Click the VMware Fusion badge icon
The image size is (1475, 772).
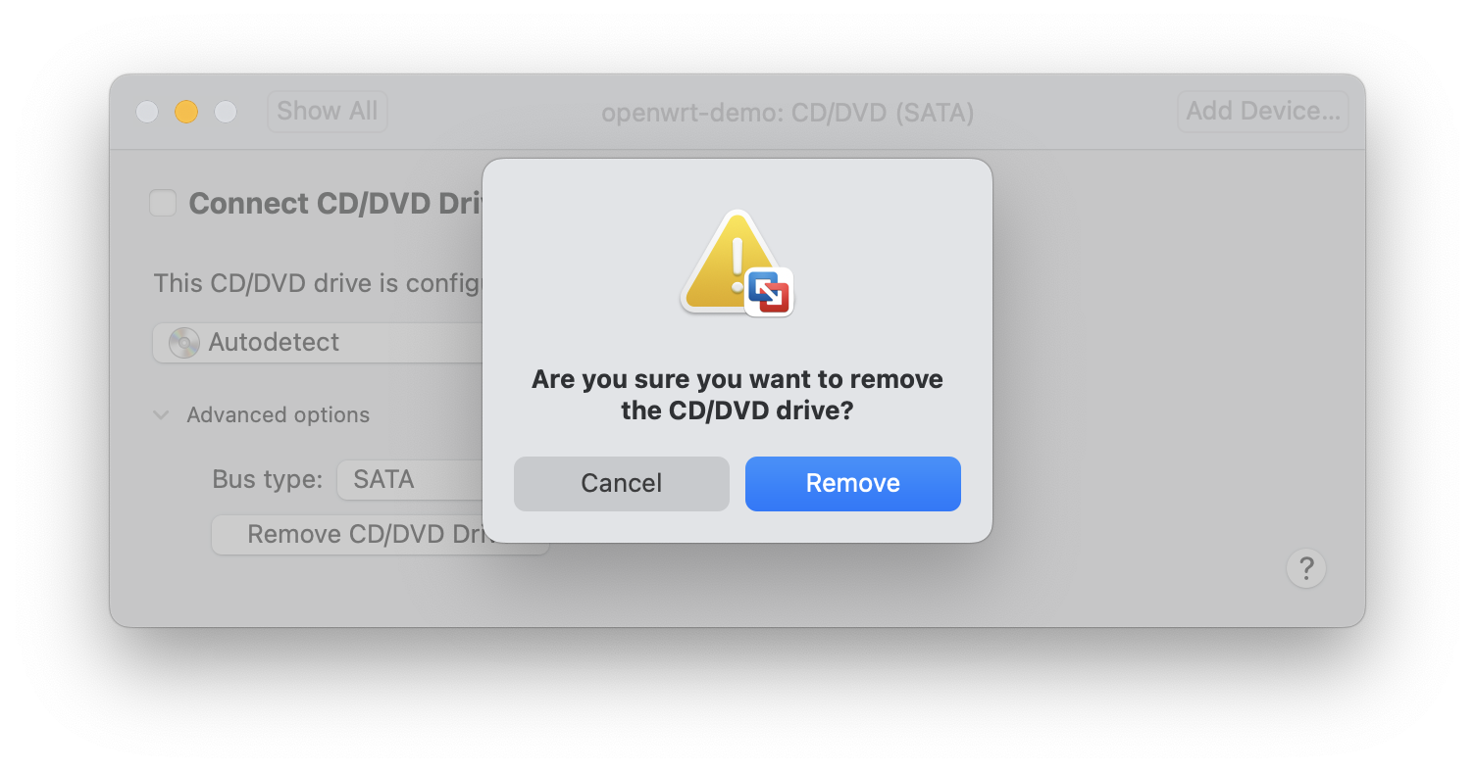pos(769,291)
